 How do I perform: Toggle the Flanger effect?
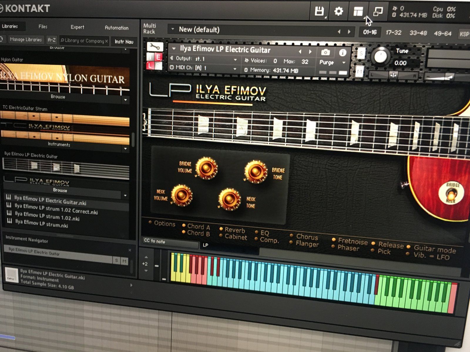click(x=304, y=243)
